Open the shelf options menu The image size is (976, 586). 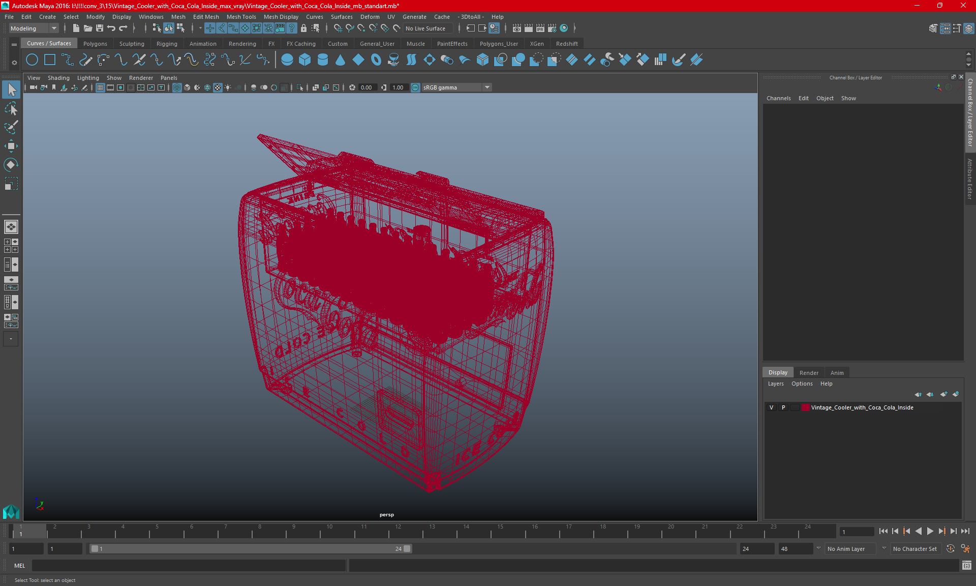click(14, 63)
